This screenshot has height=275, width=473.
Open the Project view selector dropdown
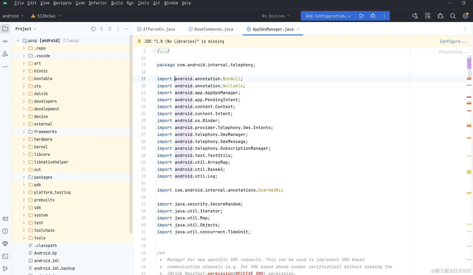[x=26, y=29]
